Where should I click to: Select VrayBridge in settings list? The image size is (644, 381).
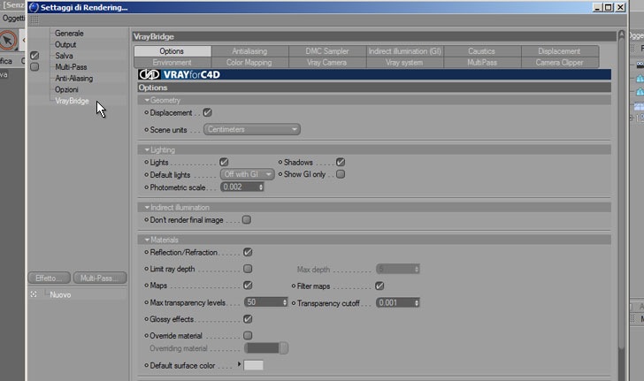click(72, 101)
